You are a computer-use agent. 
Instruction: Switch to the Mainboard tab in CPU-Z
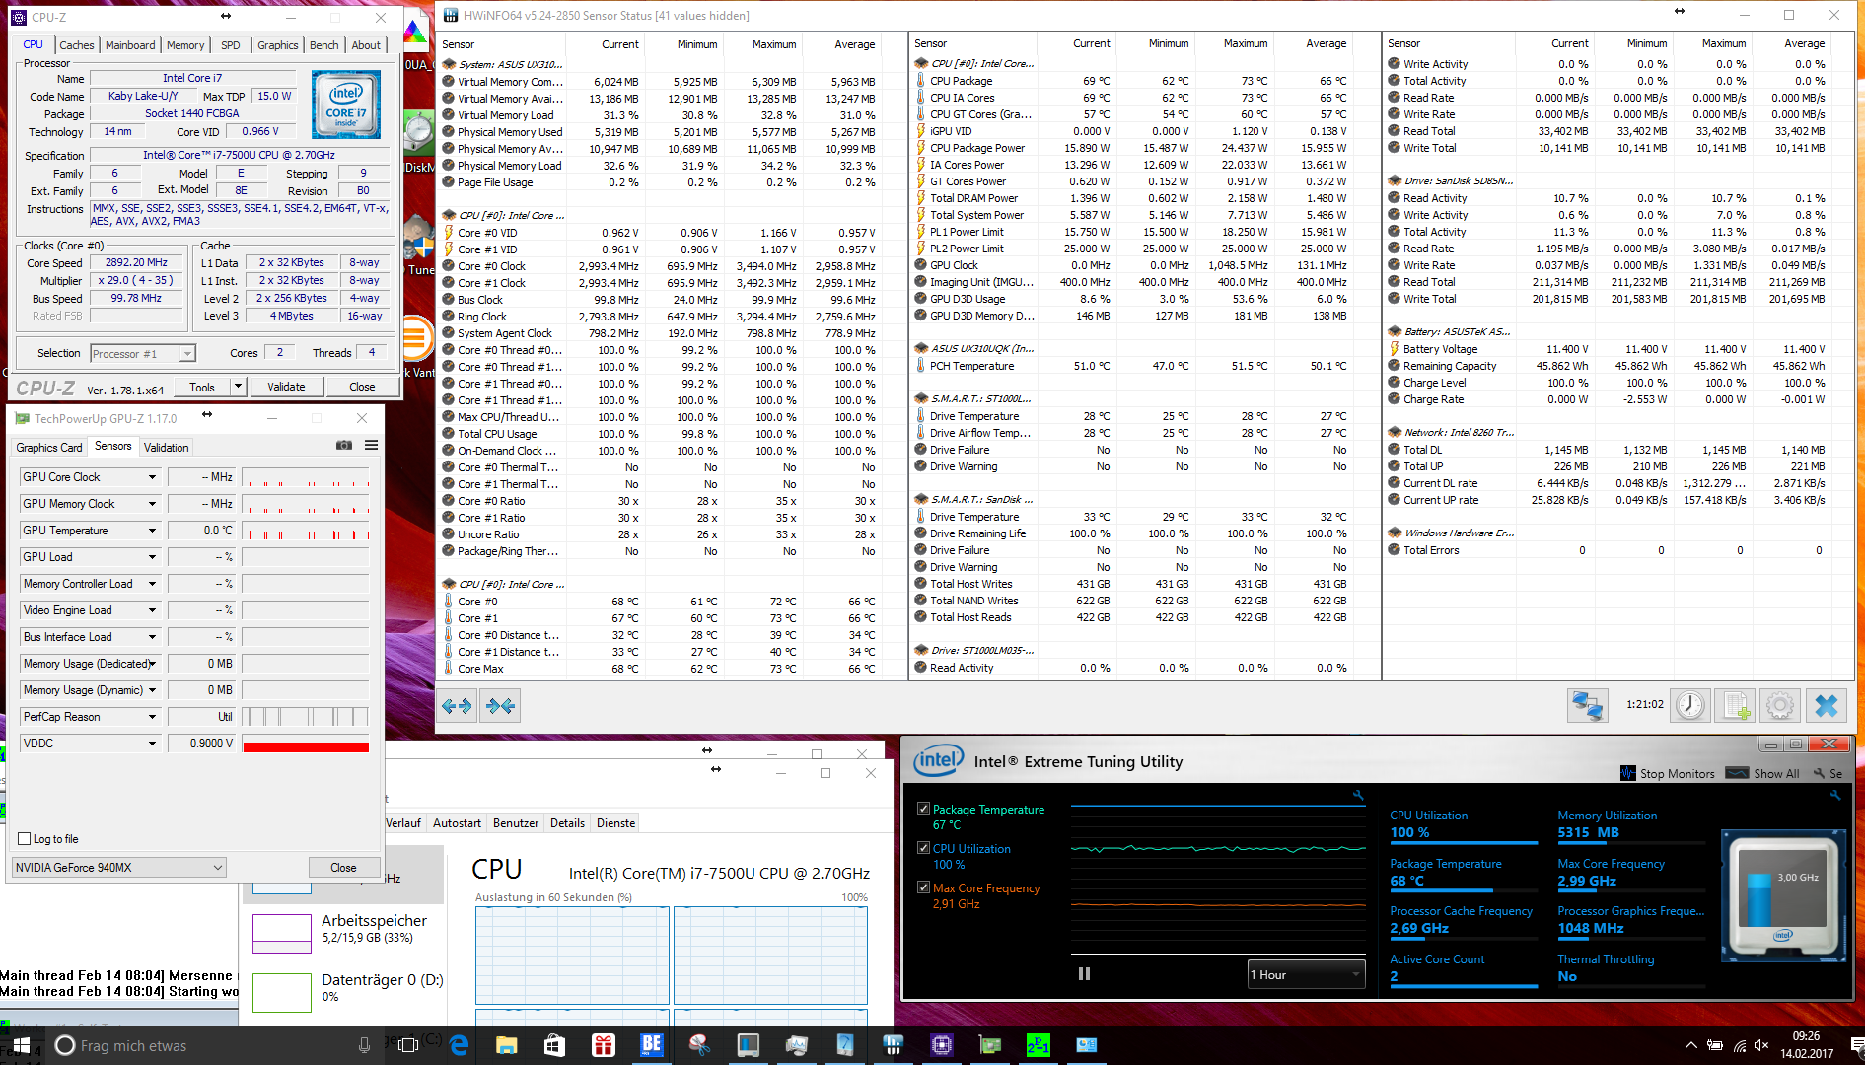tap(130, 45)
